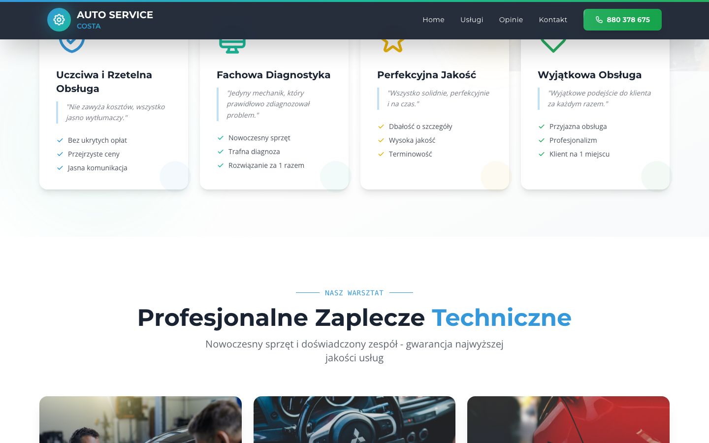Click yellow checkmark beside Terminowość

[381, 154]
